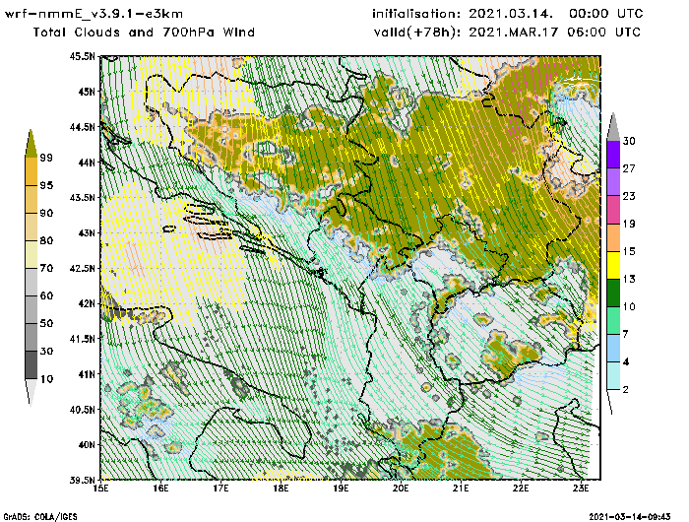Click the 30-50 gray cloud legend swatch

31,337
